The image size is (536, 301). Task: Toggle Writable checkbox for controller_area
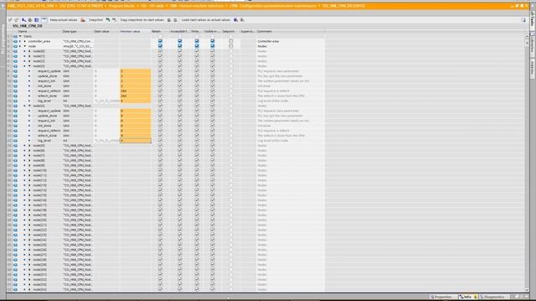[x=197, y=41]
